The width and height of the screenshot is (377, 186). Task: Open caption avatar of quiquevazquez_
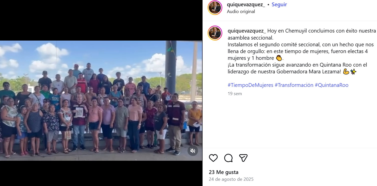point(215,33)
